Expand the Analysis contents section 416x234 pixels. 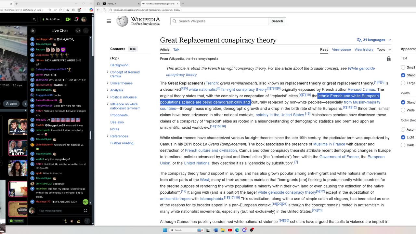click(108, 90)
